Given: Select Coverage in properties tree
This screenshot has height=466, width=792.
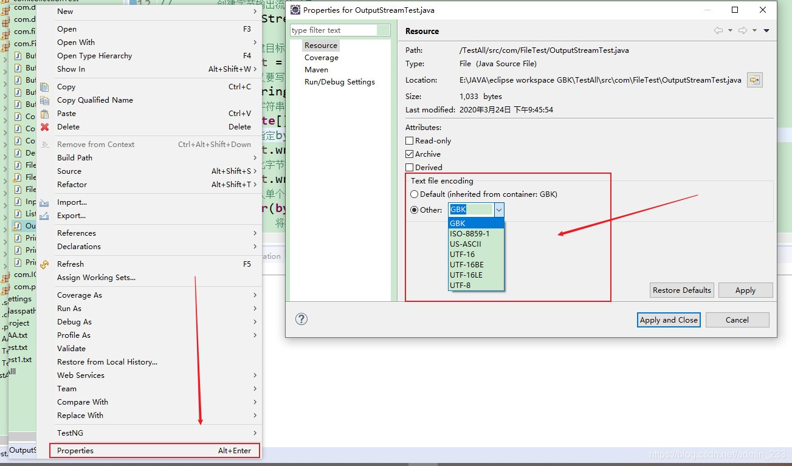Looking at the screenshot, I should (x=322, y=58).
